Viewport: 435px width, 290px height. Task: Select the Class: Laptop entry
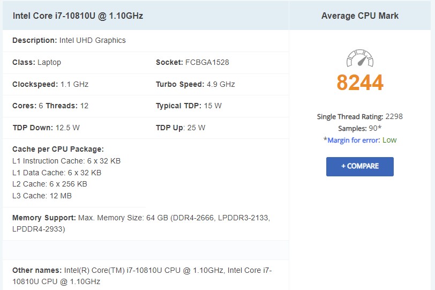(36, 62)
